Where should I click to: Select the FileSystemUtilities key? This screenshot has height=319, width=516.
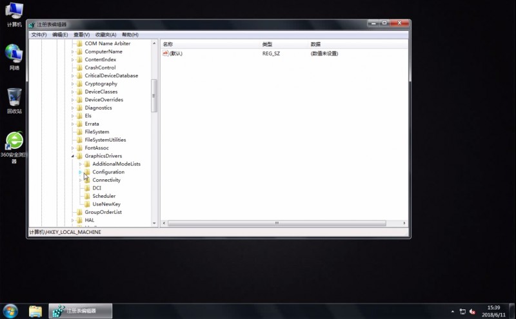(x=105, y=140)
